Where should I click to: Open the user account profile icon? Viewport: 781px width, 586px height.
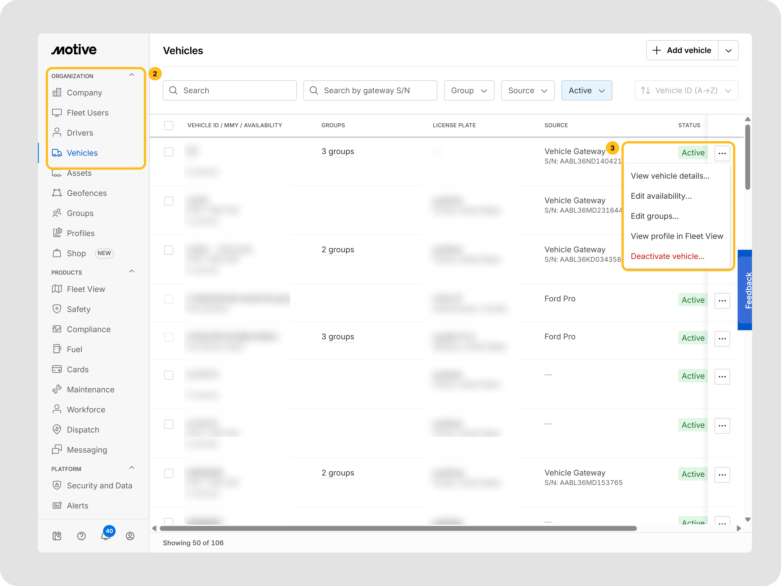(130, 536)
